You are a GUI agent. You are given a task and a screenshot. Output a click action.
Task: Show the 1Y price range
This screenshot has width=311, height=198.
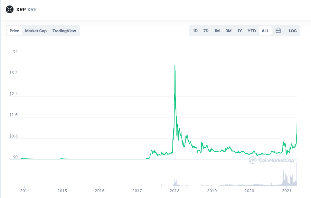tap(240, 31)
